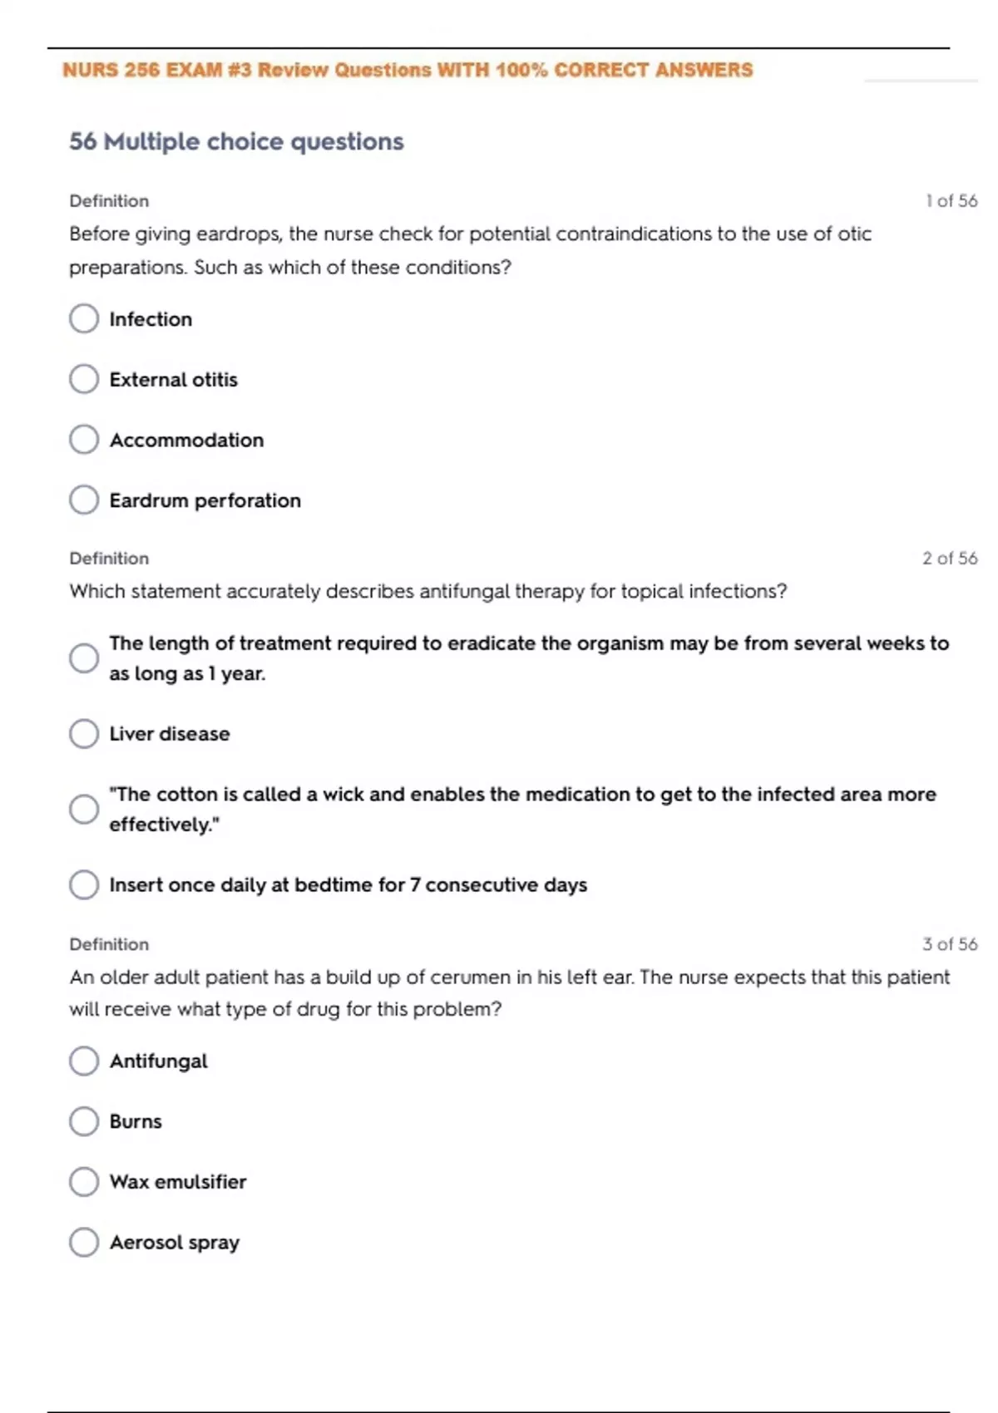Click the cerumen build up question text

(509, 993)
